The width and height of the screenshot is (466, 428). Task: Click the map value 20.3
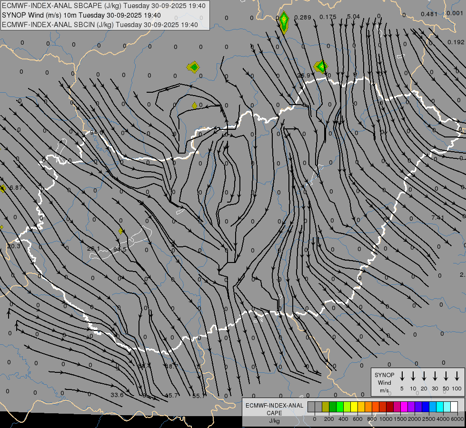point(14,246)
